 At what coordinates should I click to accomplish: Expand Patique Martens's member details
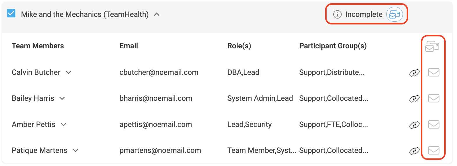75,151
